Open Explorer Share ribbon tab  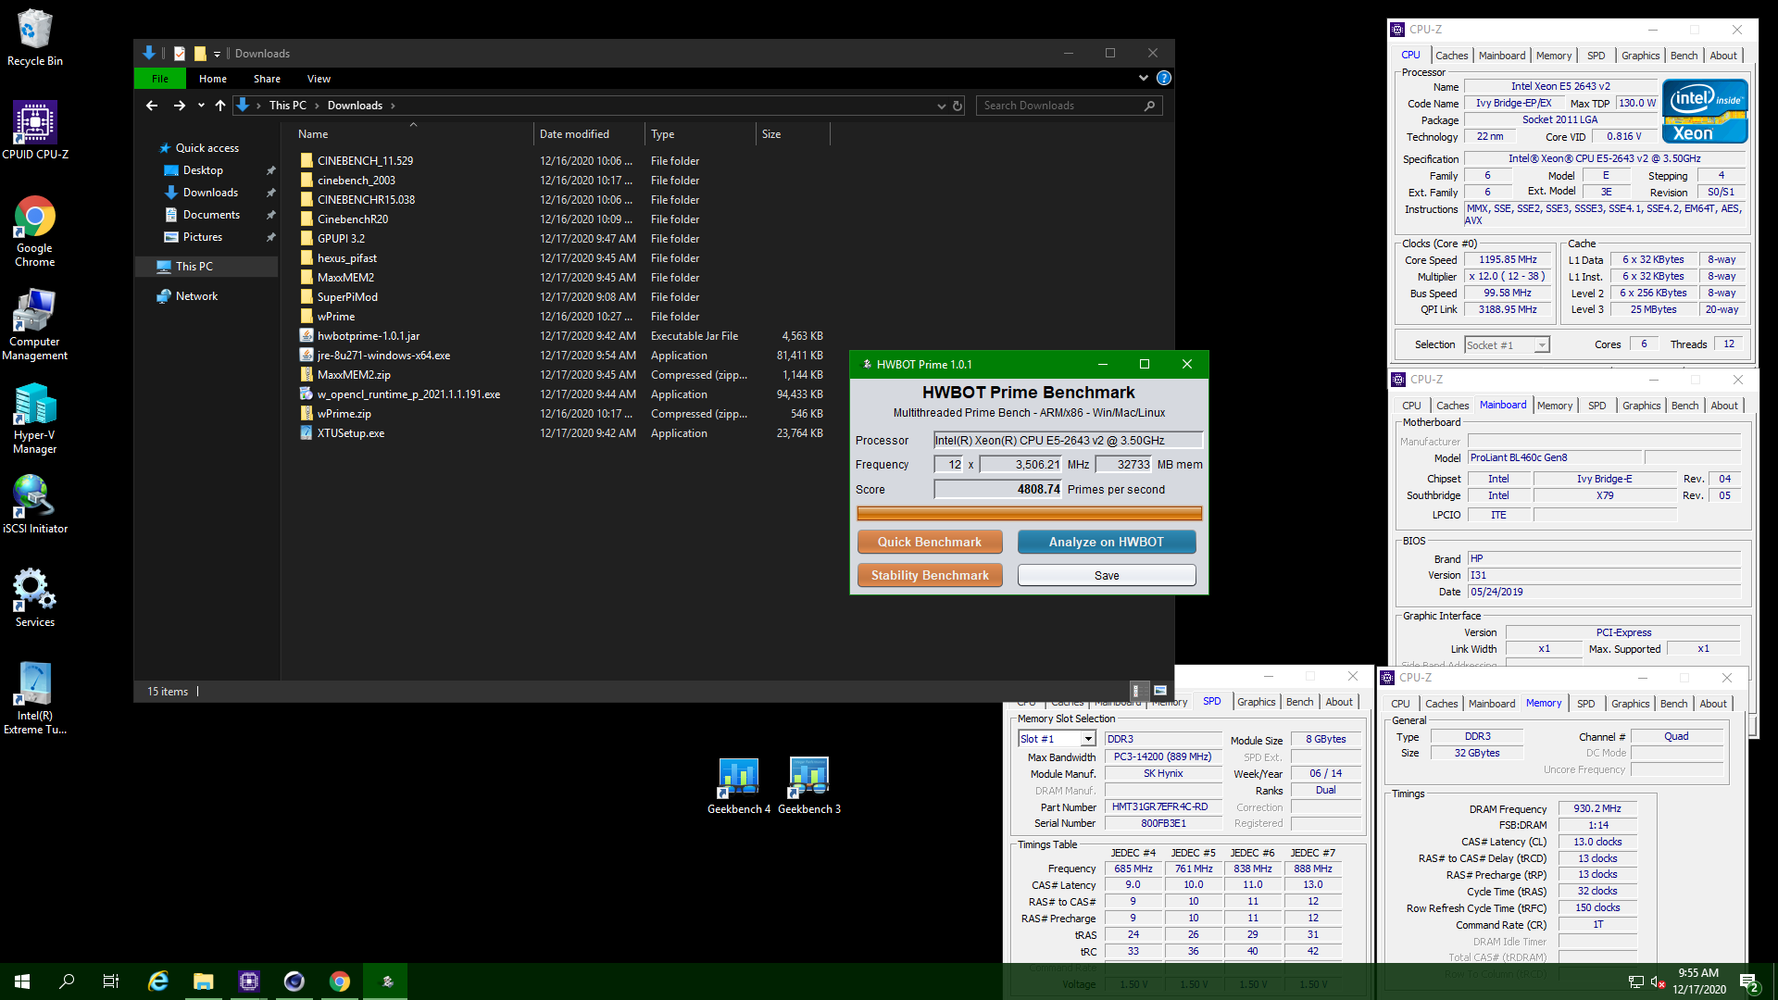click(x=268, y=79)
